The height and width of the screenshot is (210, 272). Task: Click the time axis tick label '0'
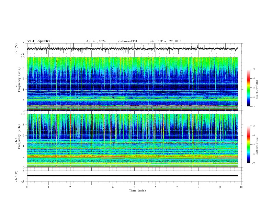coord(27,187)
